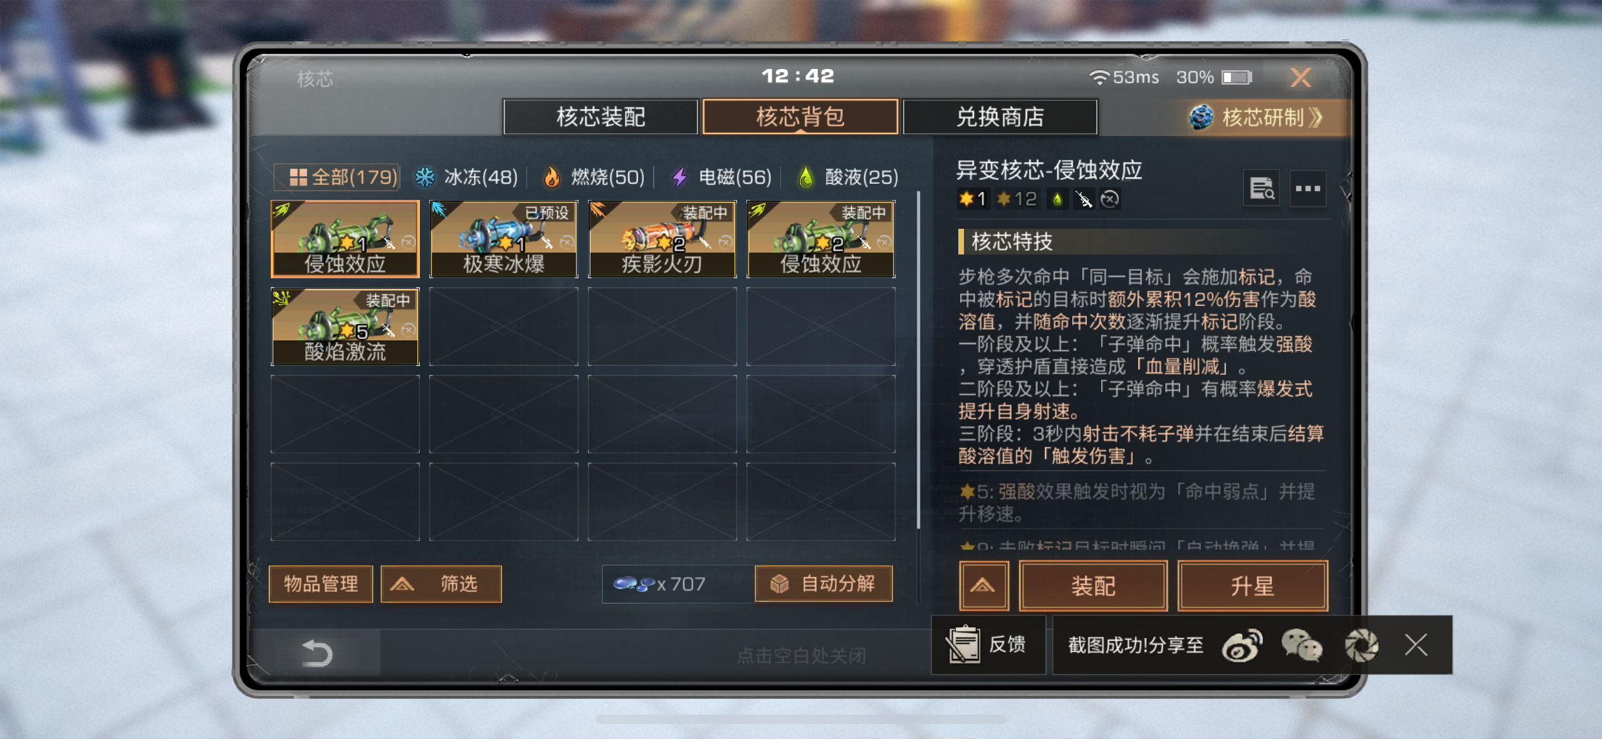Share screenshot to WeChat
This screenshot has width=1602, height=739.
point(1301,645)
